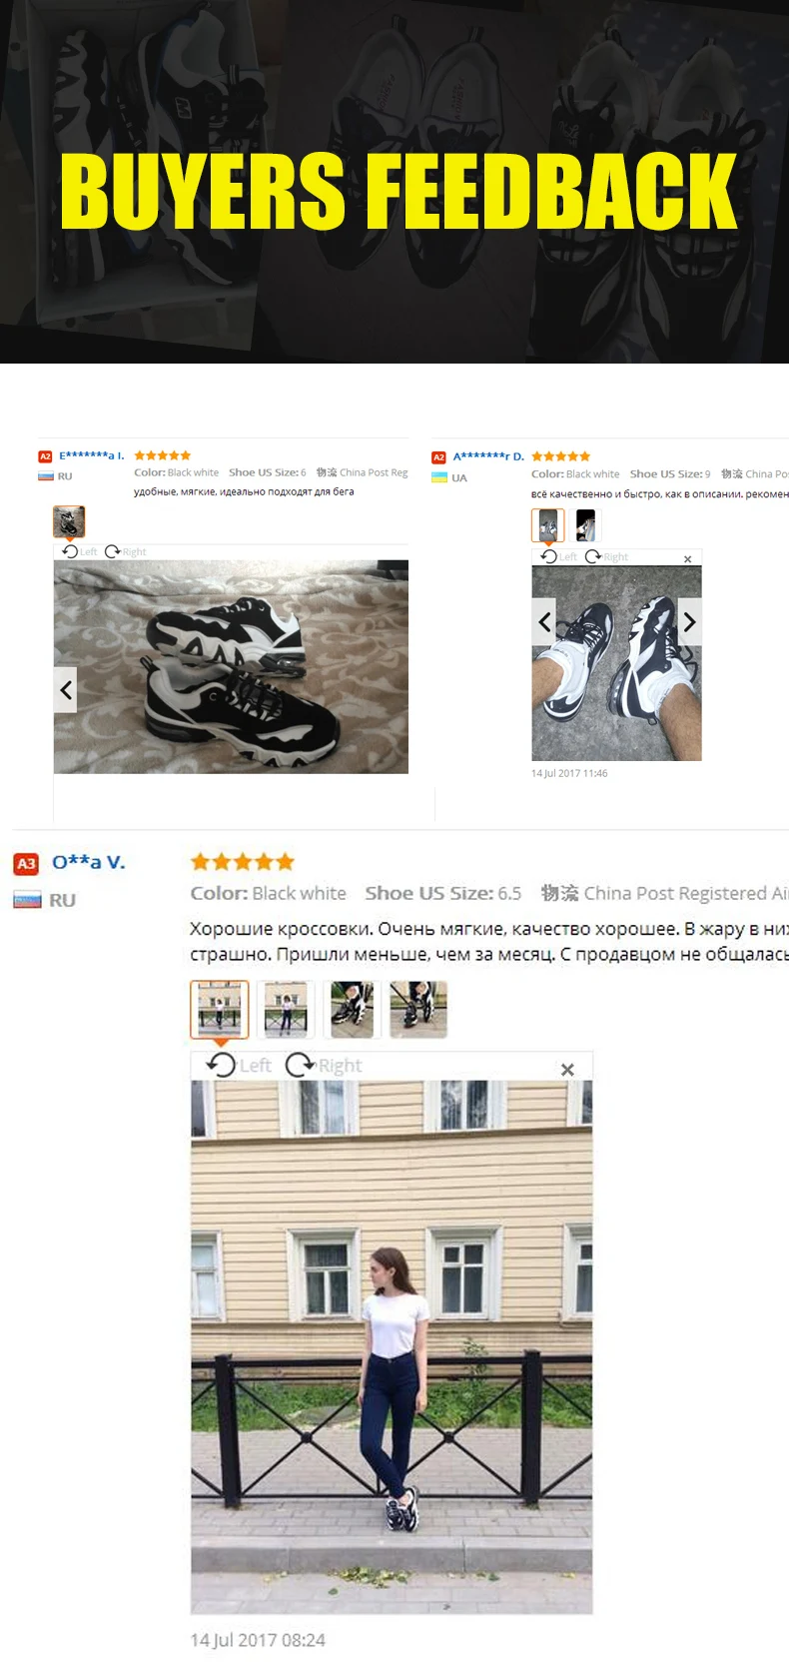The image size is (789, 1662).
Task: Open second thumbnail in O**a V. review
Action: coord(286,1009)
